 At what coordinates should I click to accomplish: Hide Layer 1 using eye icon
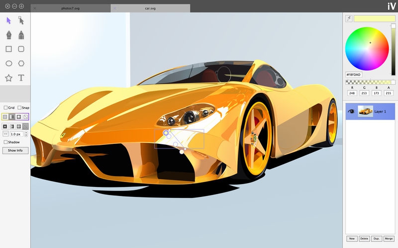(x=351, y=111)
